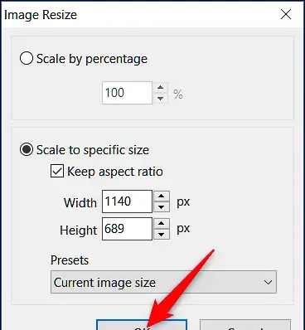Viewport: 305px width, 330px height.
Task: Click the Scale by percentage label text
Action: pyautogui.click(x=92, y=59)
